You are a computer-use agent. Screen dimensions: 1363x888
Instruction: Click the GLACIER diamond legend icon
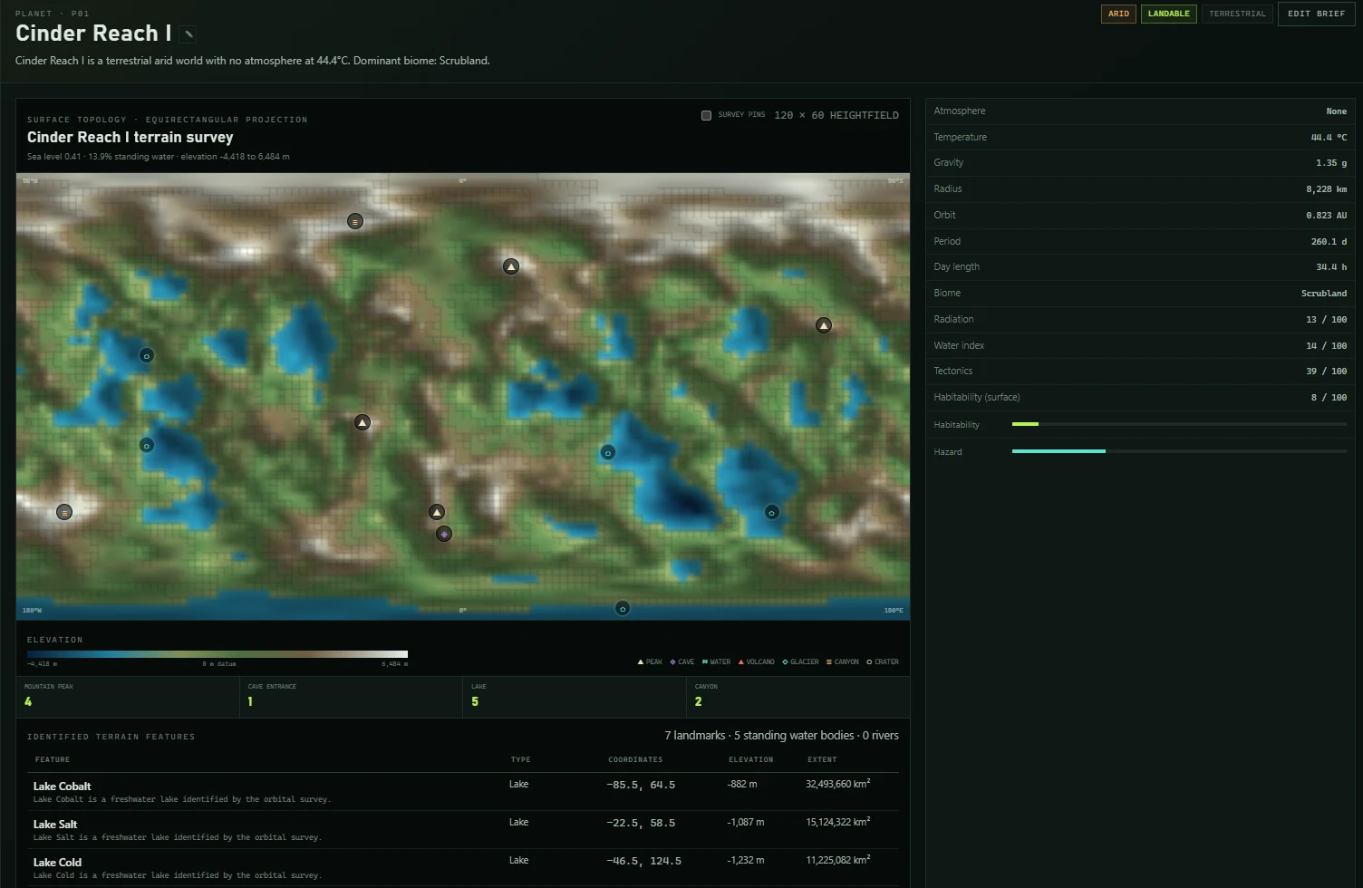click(785, 661)
